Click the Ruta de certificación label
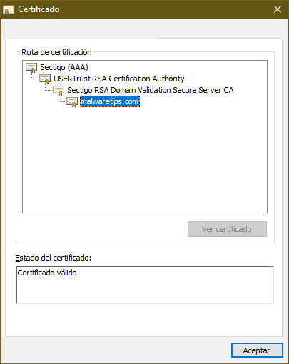The image size is (289, 364). click(56, 52)
